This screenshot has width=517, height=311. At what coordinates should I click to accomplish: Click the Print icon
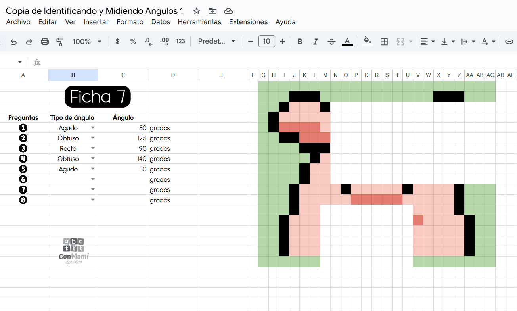coord(45,42)
